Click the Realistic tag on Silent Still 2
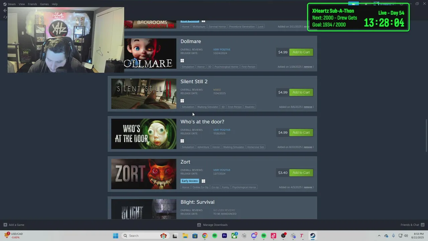The height and width of the screenshot is (241, 428). point(250,107)
